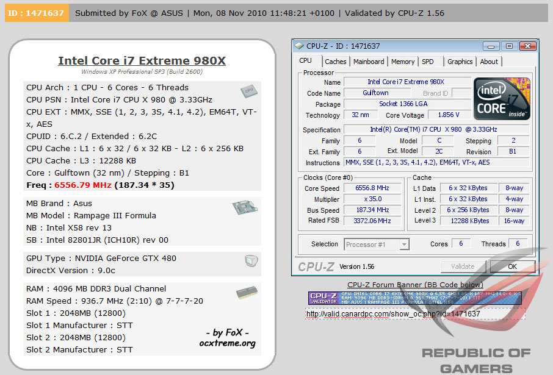Open the Memory tab
Screen dimensions: 553x375
coord(403,62)
